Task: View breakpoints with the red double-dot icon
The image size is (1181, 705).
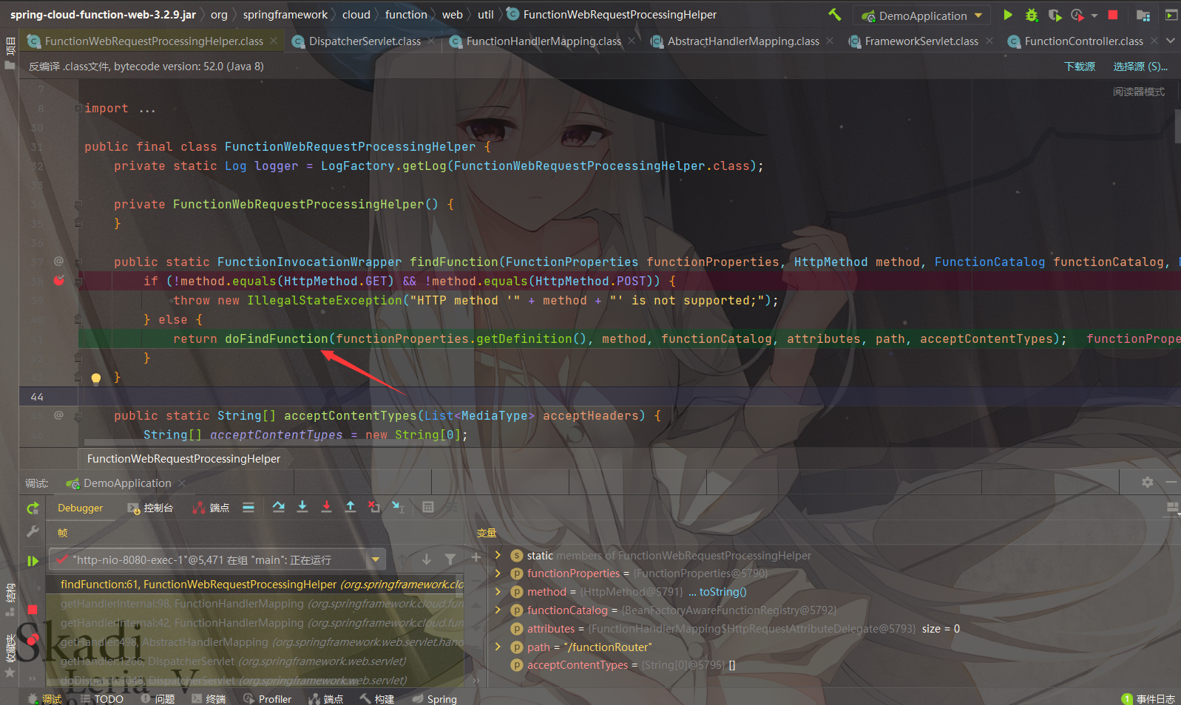Action: pos(33,640)
